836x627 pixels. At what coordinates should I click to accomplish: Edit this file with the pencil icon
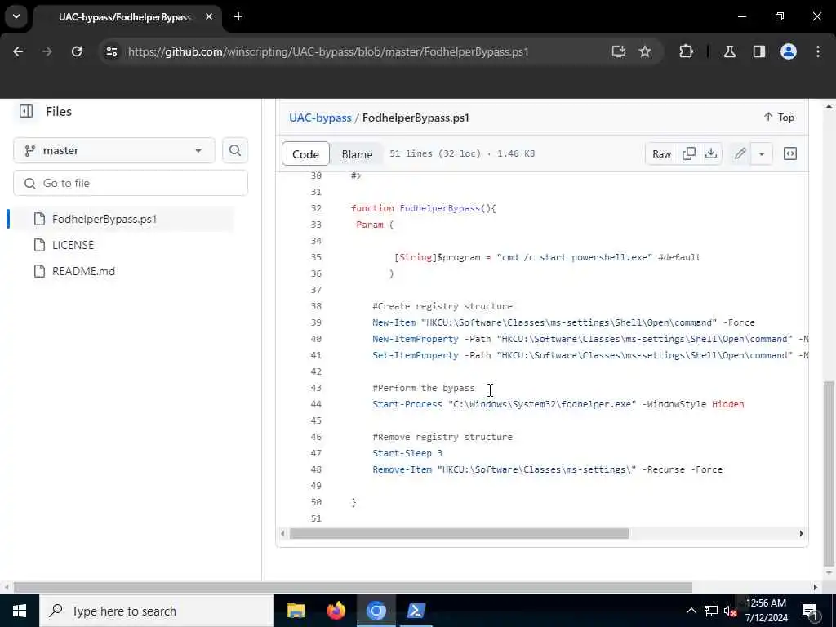click(x=740, y=153)
